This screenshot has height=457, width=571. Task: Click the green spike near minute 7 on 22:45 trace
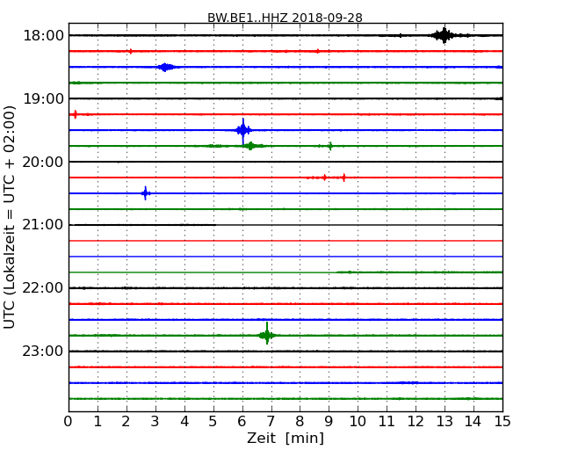coord(267,335)
